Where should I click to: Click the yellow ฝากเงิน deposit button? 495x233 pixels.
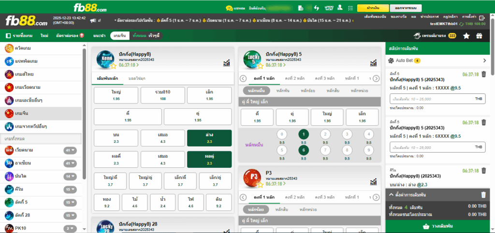[x=373, y=8]
